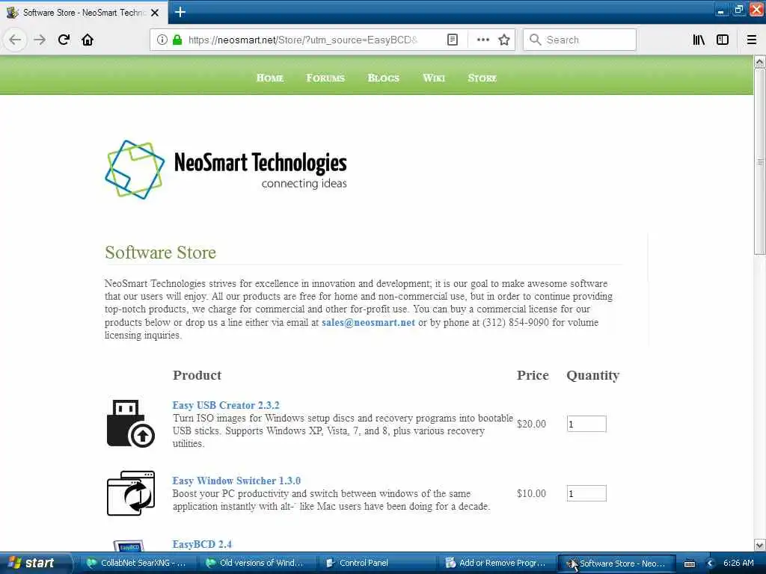The height and width of the screenshot is (574, 766).
Task: Click the $20.00 price text
Action: point(532,424)
